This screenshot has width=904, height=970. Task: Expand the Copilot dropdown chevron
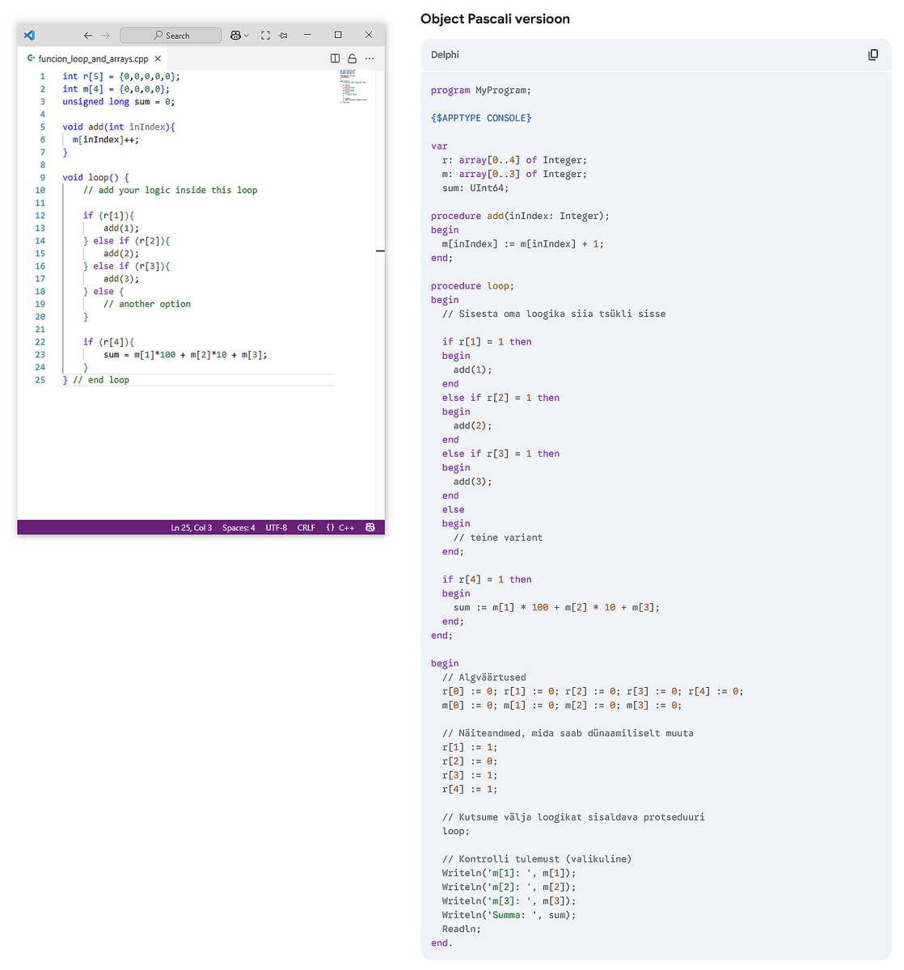point(247,36)
